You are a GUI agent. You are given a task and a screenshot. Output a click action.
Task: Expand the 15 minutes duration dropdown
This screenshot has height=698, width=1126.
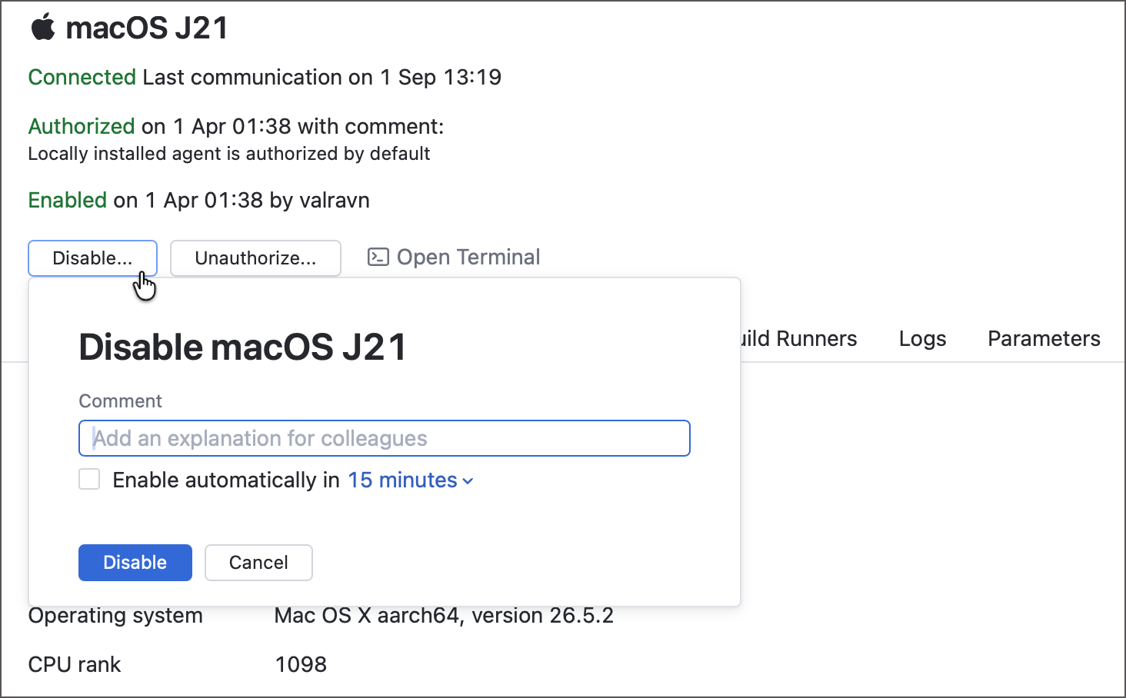point(411,480)
